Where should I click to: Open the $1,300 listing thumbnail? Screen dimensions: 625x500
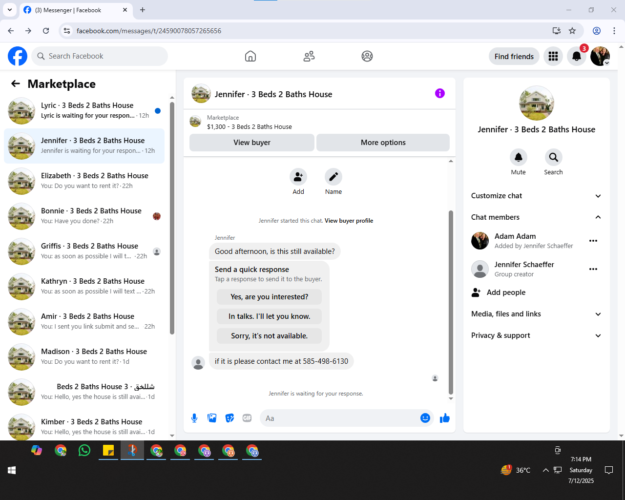point(195,122)
